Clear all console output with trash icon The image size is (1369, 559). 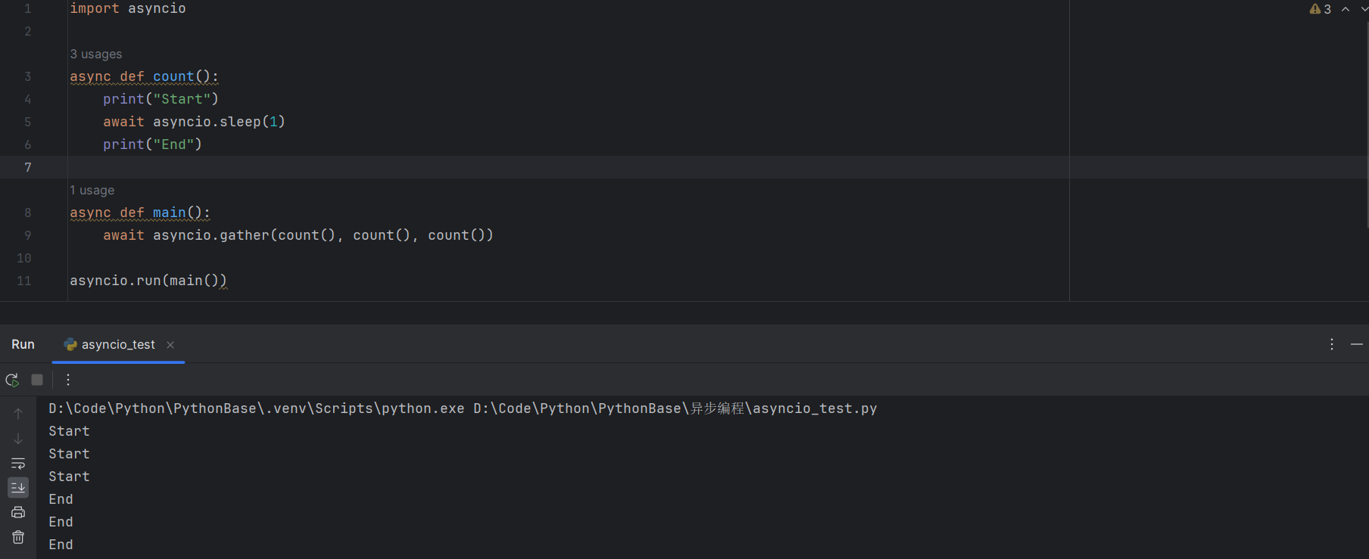pyautogui.click(x=18, y=537)
